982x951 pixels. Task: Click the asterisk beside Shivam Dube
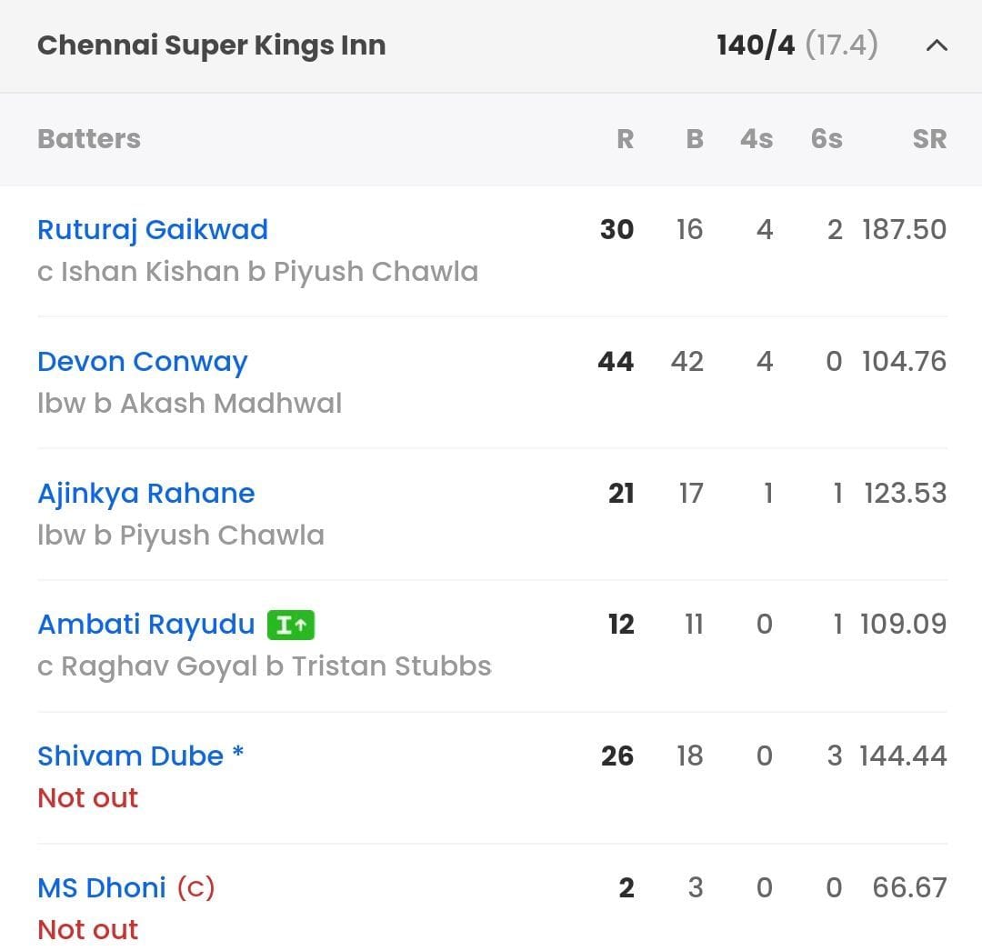point(235,751)
